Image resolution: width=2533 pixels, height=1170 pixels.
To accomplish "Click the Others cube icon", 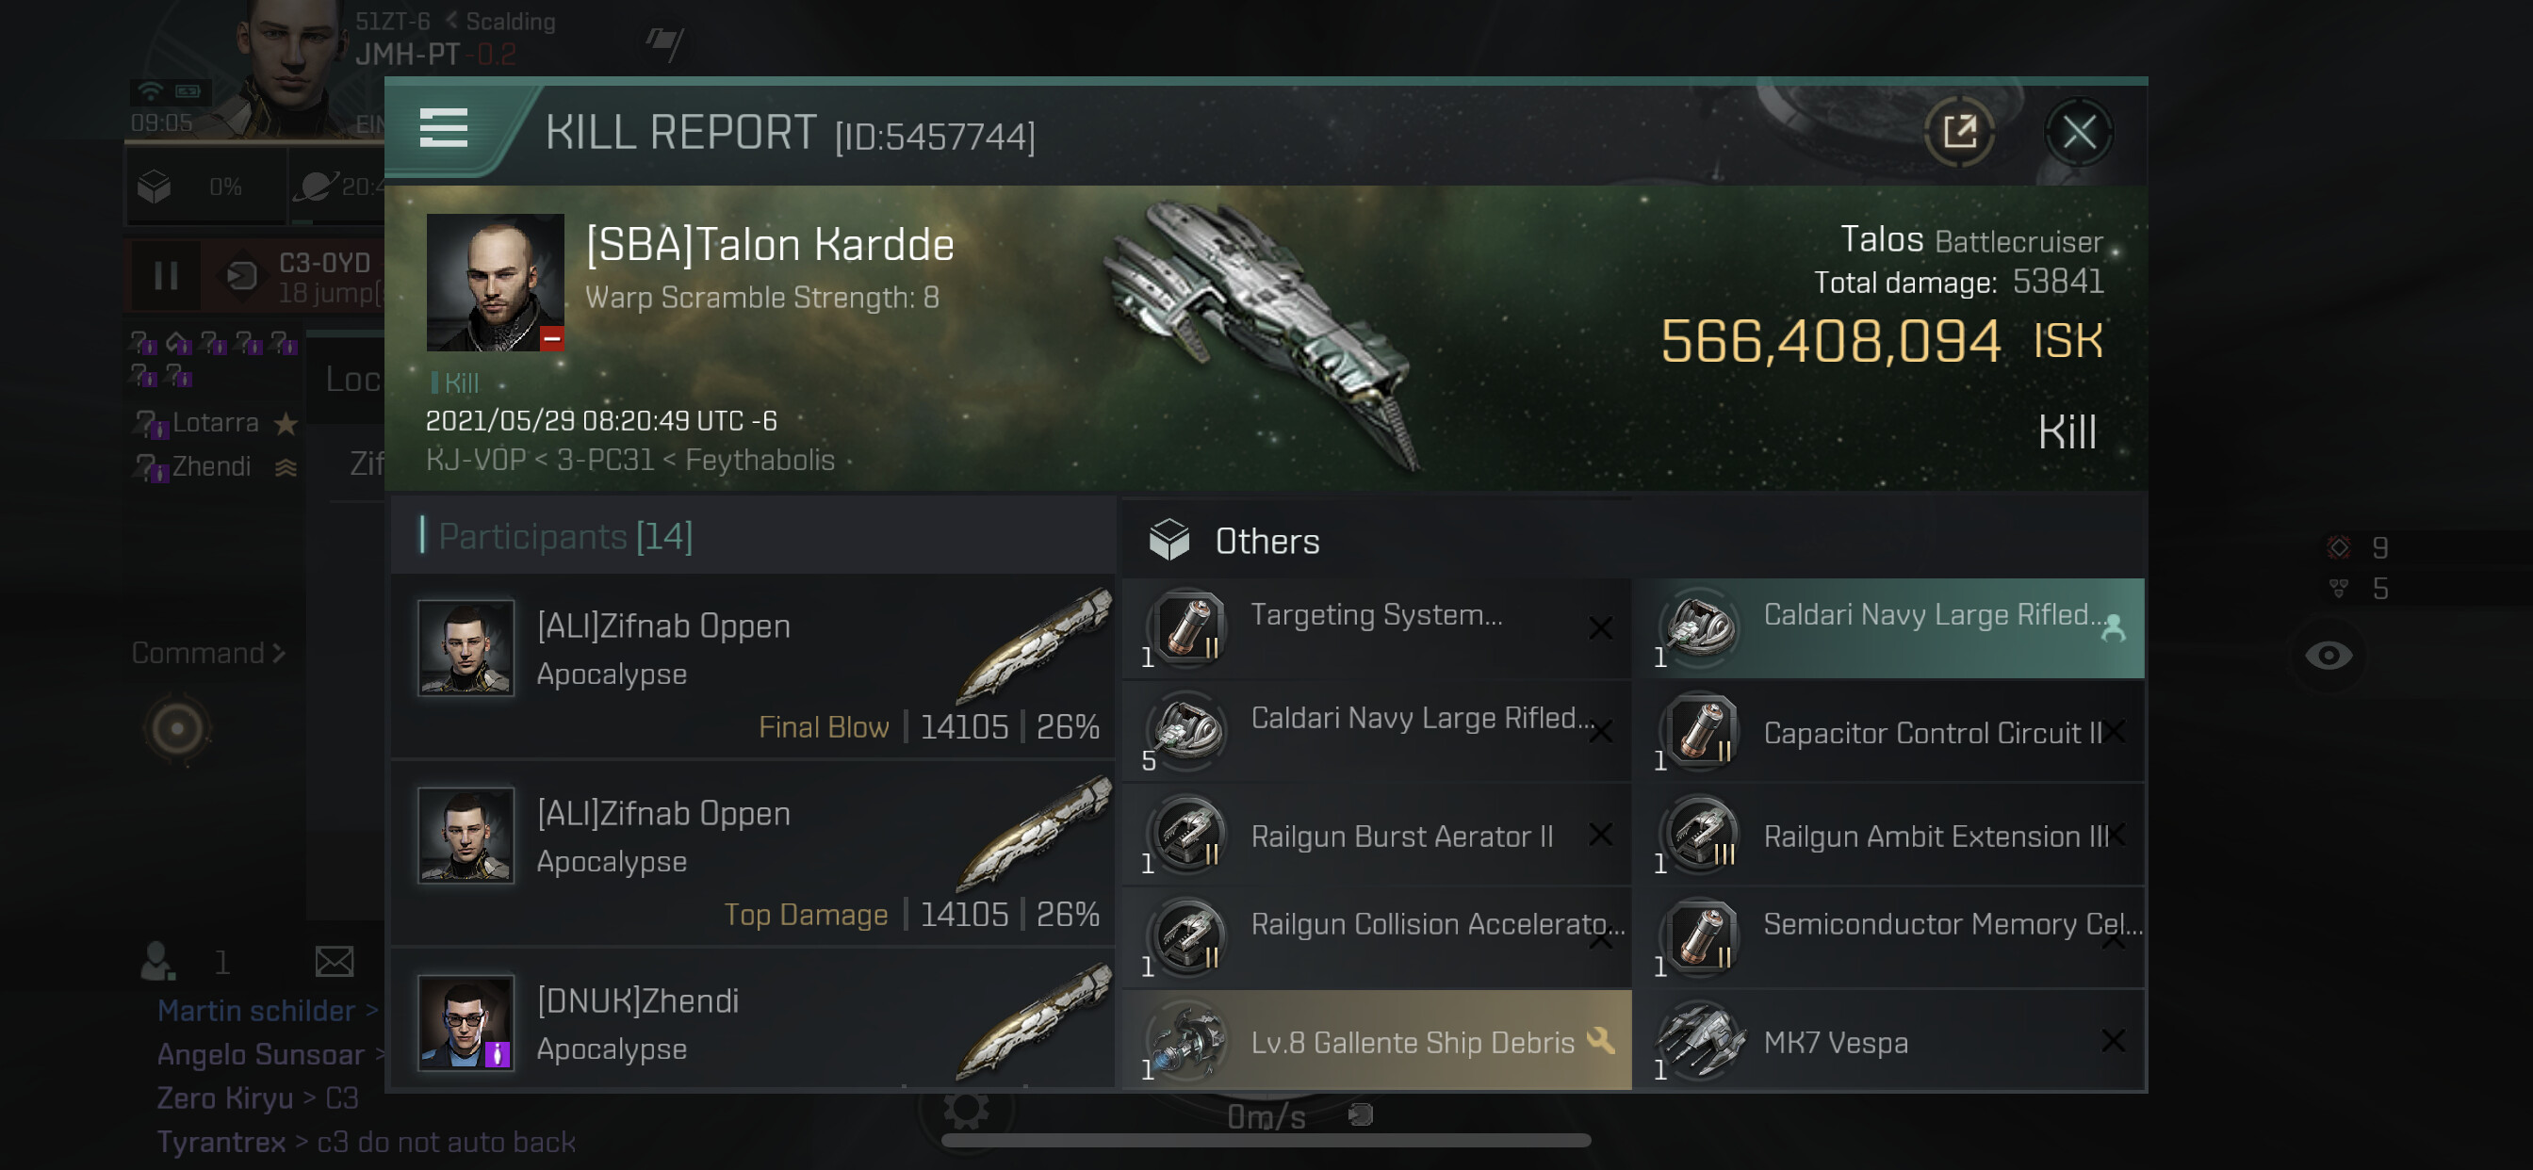I will click(x=1169, y=541).
